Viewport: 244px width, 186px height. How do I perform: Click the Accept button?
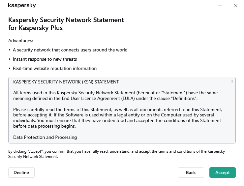point(222,172)
